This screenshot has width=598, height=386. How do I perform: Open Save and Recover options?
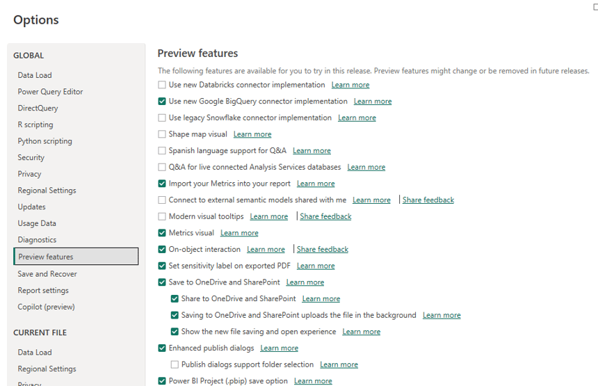click(47, 274)
